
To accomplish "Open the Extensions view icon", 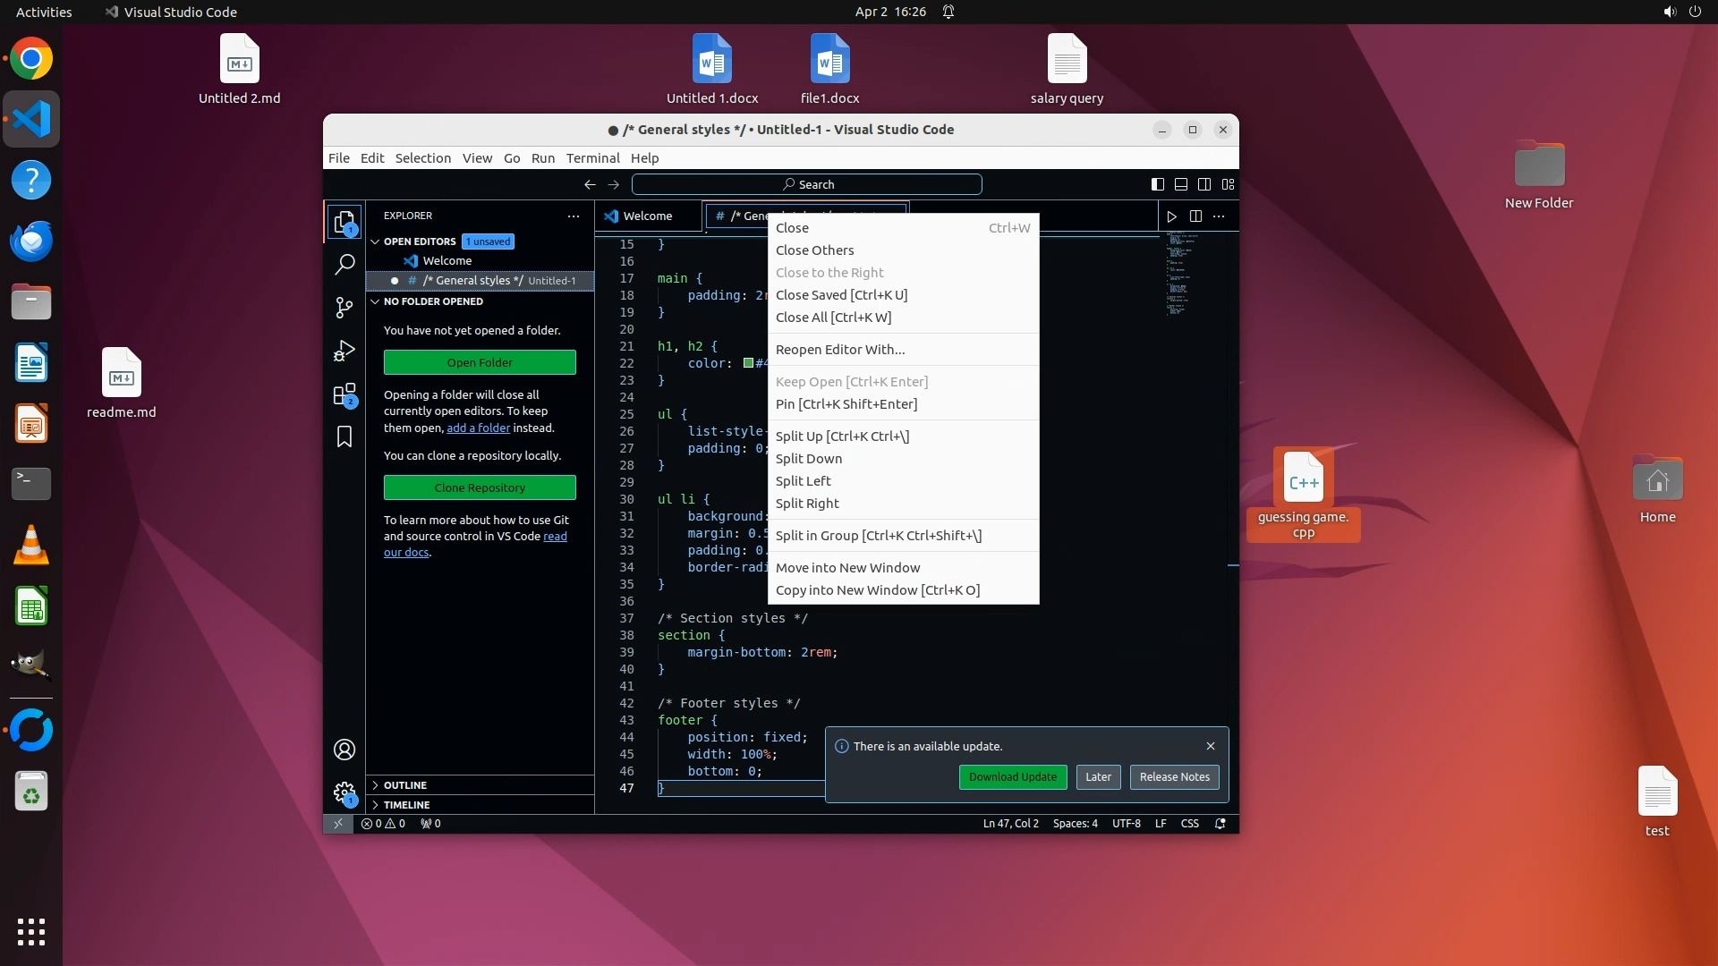I will coord(344,394).
